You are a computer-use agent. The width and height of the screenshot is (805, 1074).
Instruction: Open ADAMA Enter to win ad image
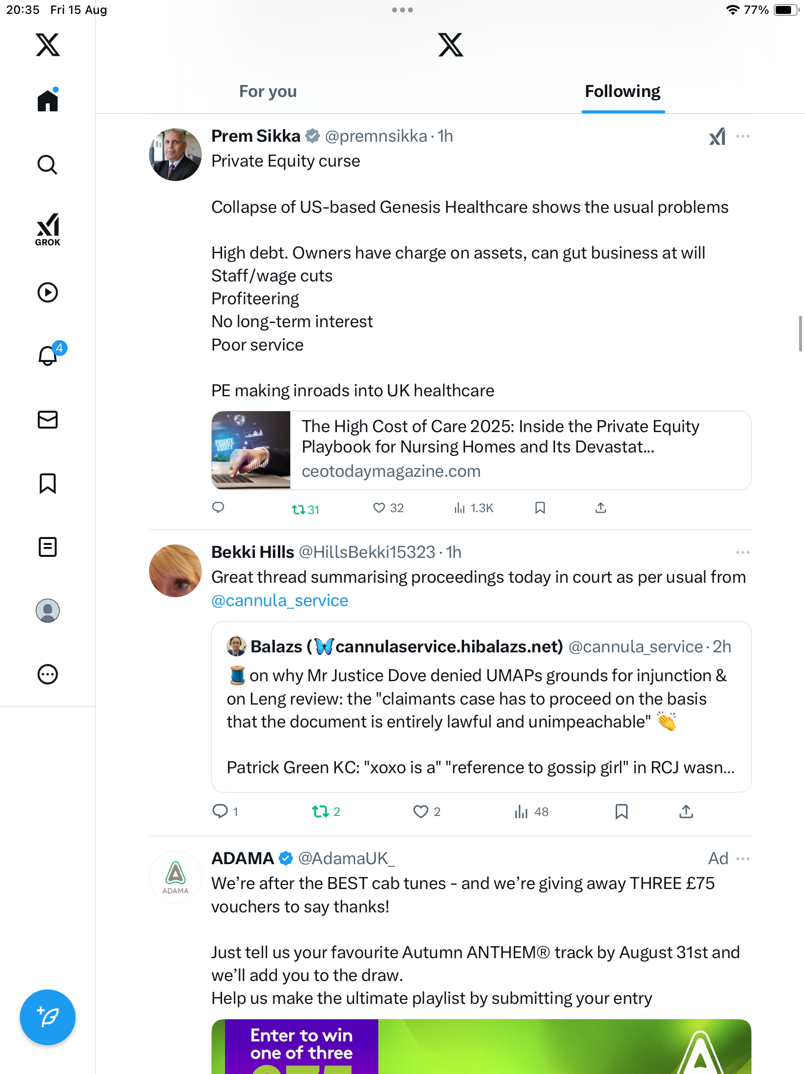(x=481, y=1047)
